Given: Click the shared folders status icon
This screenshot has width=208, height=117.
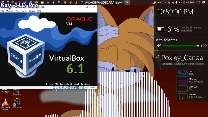Looking at the screenshot, I should point(69,87).
